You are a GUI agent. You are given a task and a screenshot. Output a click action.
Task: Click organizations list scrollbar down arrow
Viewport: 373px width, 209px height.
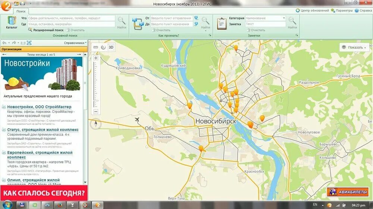pyautogui.click(x=85, y=182)
